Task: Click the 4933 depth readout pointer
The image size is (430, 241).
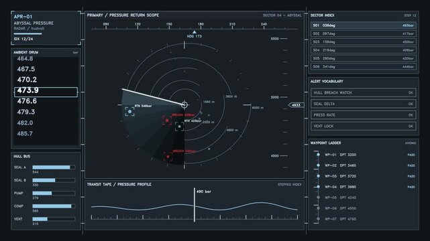Action: [297, 105]
